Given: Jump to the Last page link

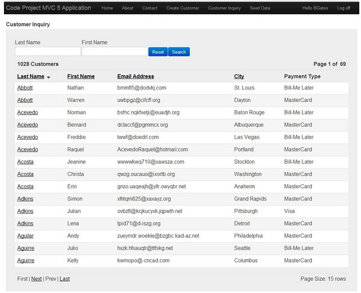Looking at the screenshot, I should coord(64,279).
